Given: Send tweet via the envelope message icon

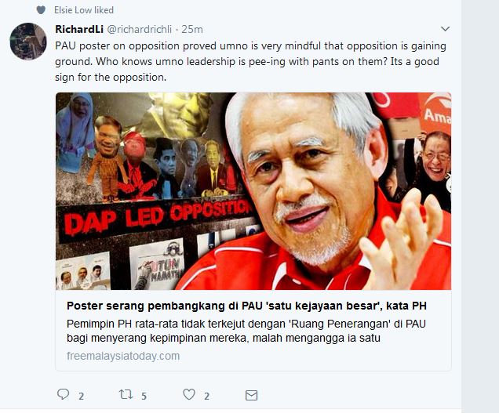Looking at the screenshot, I should [251, 395].
